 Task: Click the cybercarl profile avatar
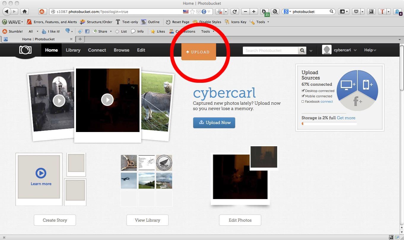[x=327, y=50]
